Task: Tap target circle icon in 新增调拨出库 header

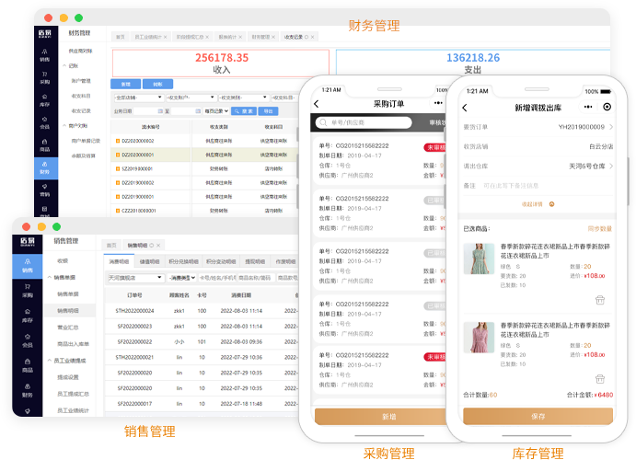Action: pyautogui.click(x=607, y=107)
